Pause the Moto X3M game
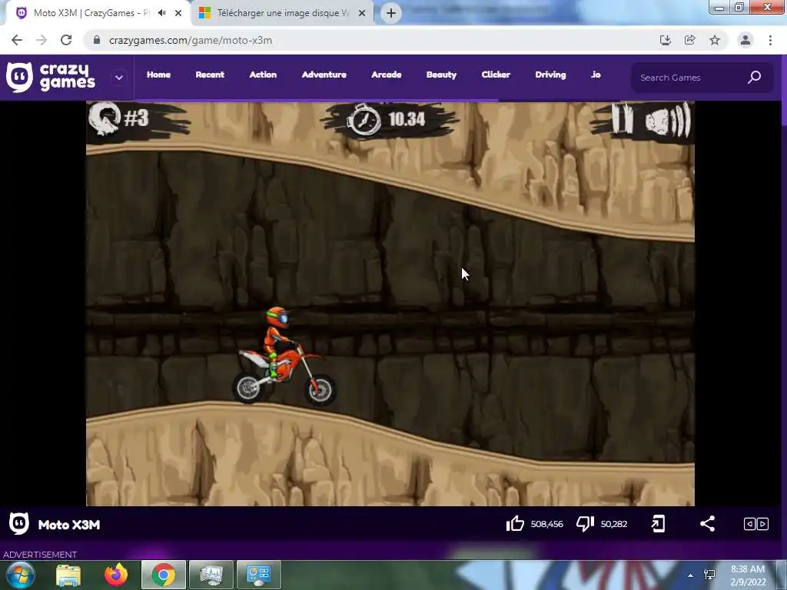This screenshot has width=787, height=590. (623, 118)
